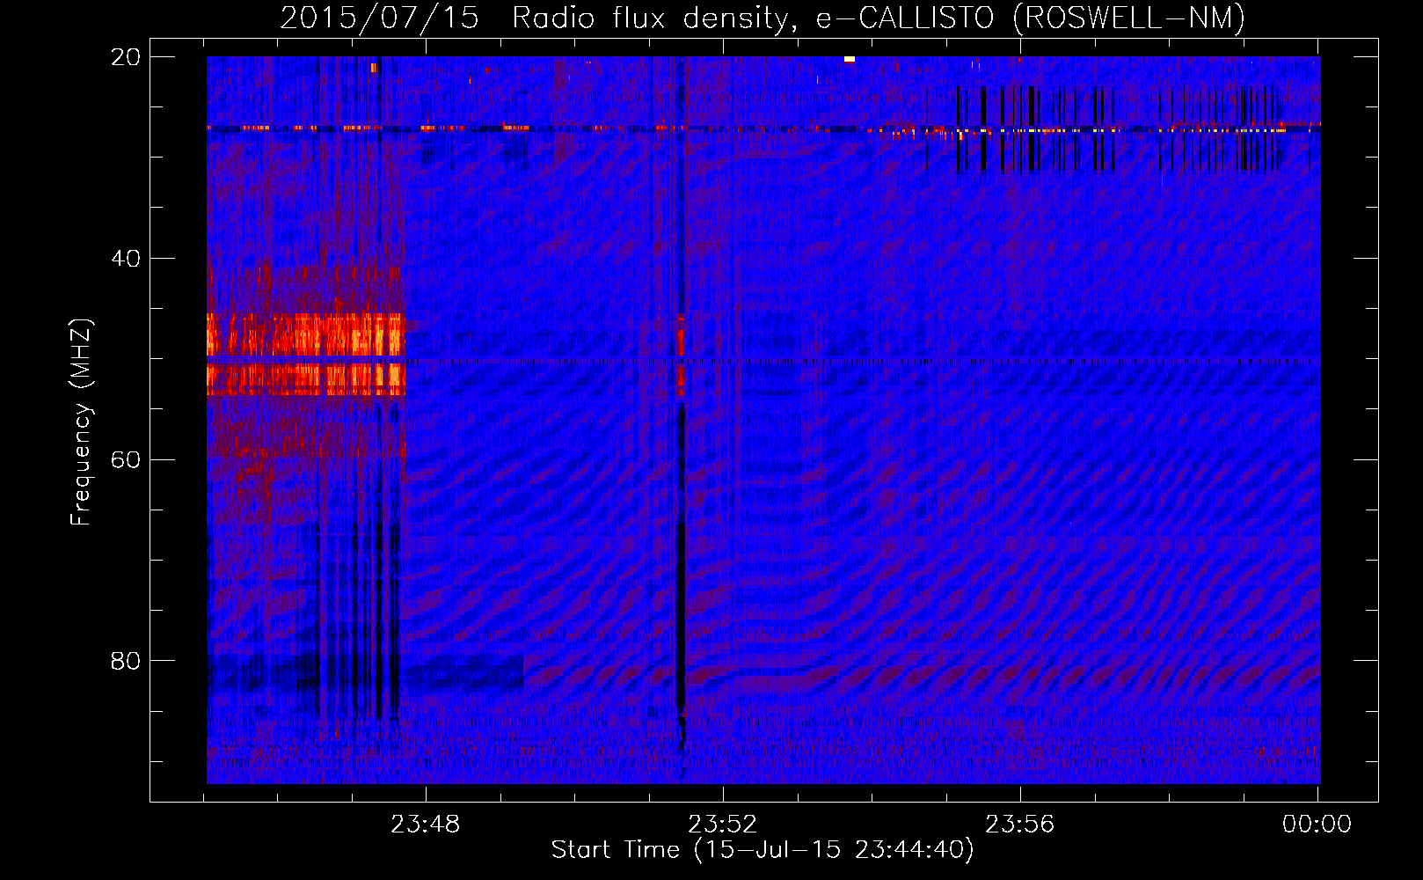Click the '23:52' time tick label
Screen dimensions: 1423x880
coord(723,825)
